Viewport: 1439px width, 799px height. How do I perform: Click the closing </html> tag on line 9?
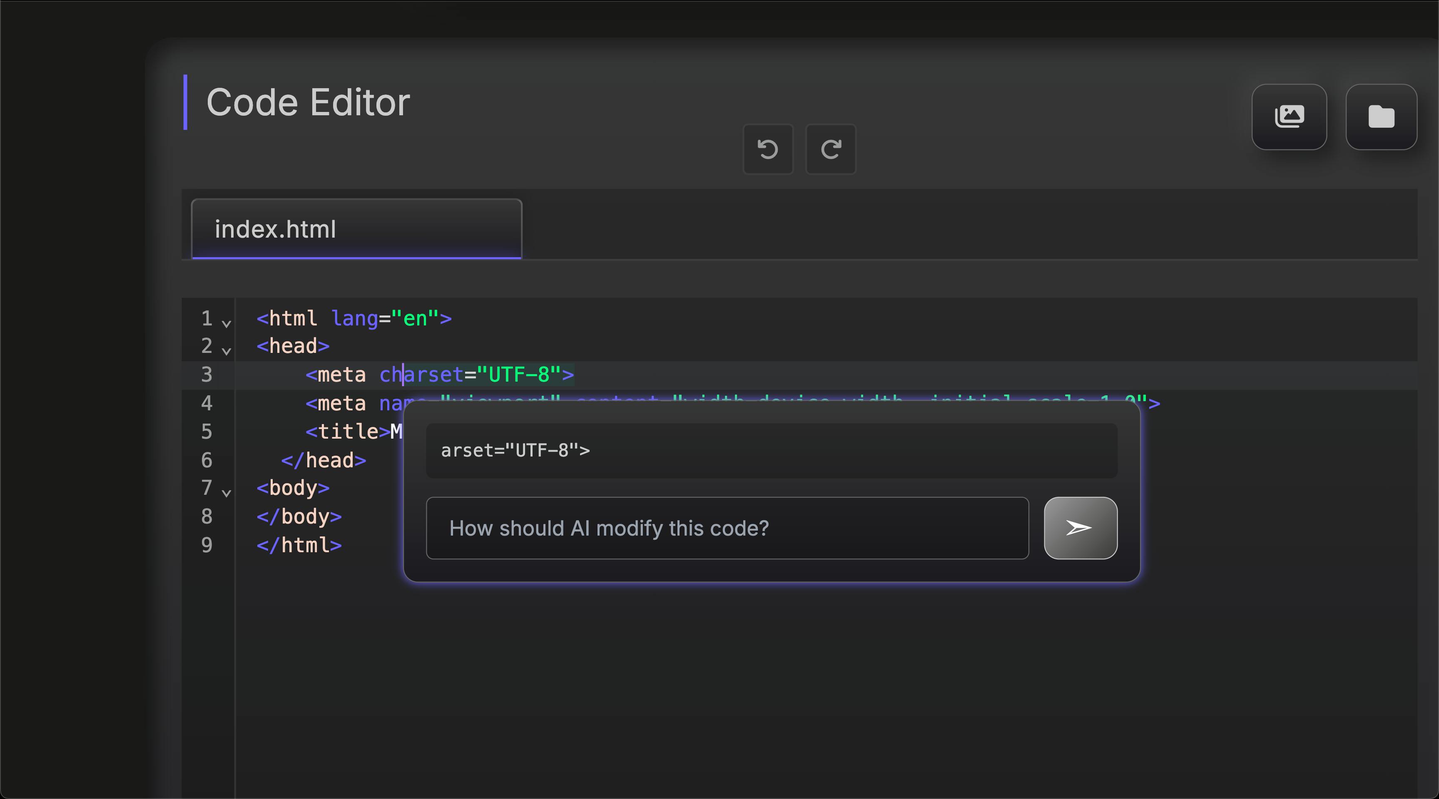(x=299, y=545)
